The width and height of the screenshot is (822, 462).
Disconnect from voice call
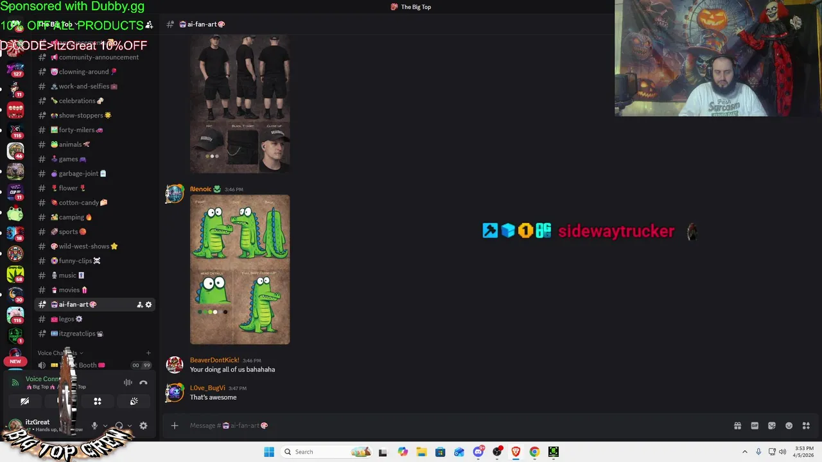point(143,382)
